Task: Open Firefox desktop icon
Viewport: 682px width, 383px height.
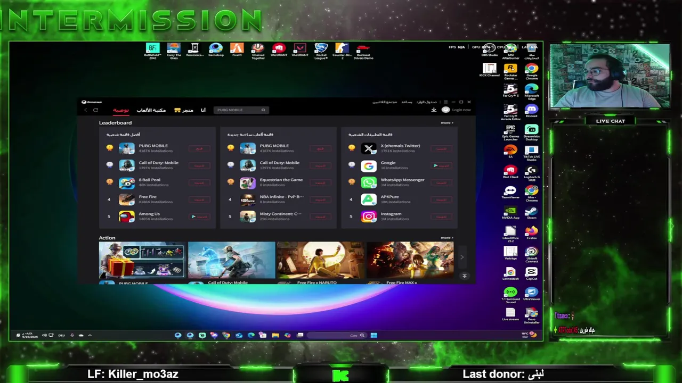Action: [531, 234]
